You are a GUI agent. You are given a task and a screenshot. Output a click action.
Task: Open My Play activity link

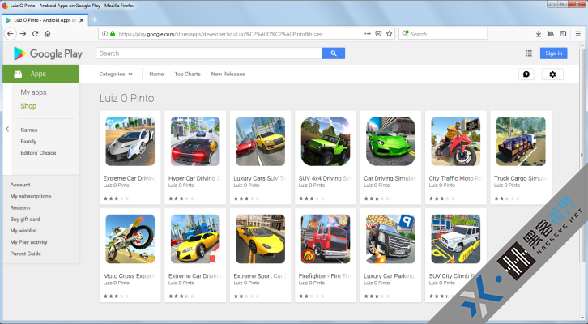click(29, 242)
